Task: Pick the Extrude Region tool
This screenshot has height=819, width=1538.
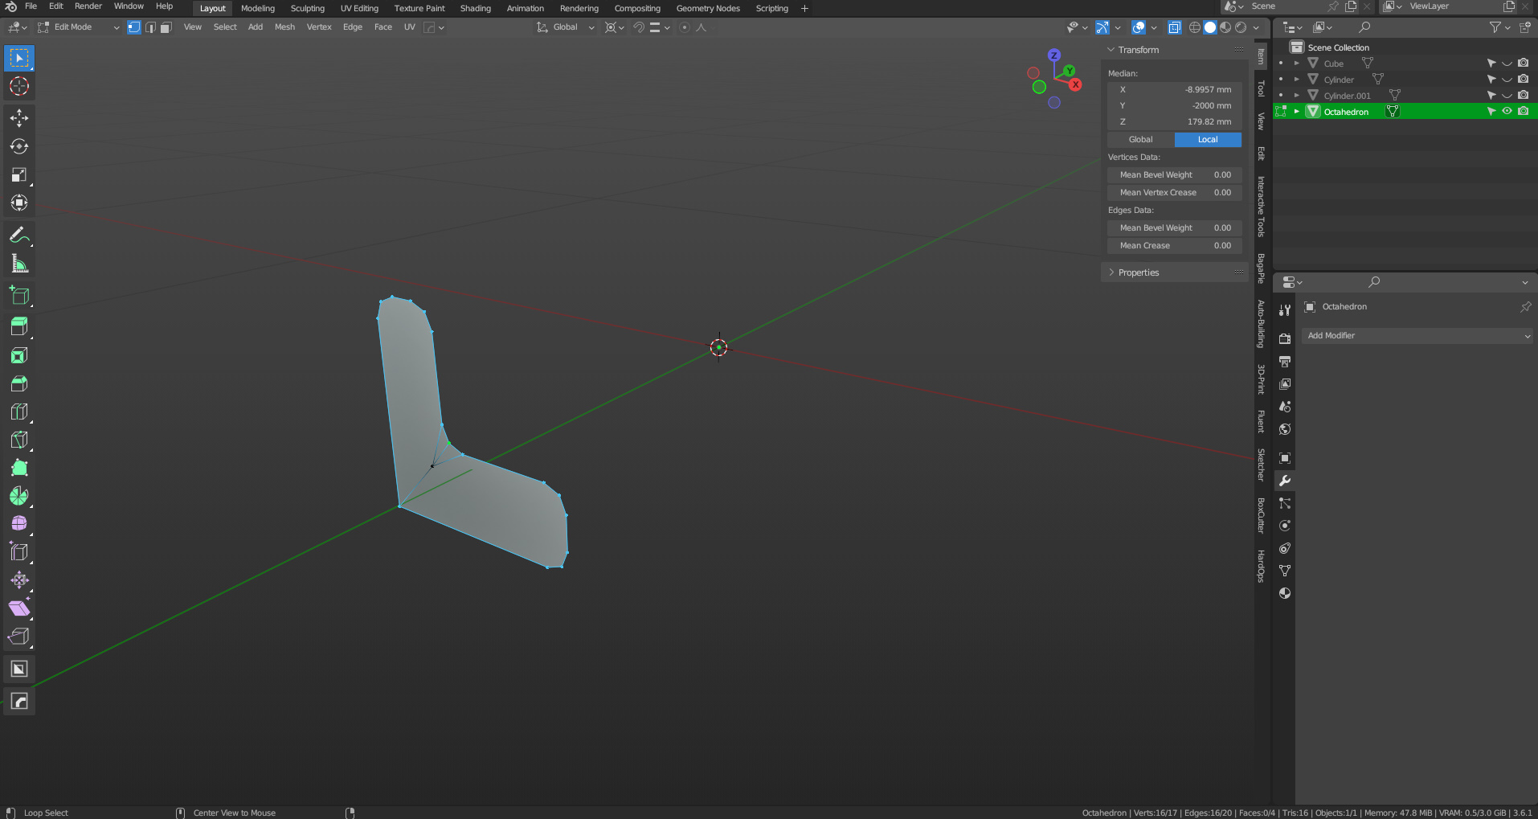Action: tap(19, 326)
